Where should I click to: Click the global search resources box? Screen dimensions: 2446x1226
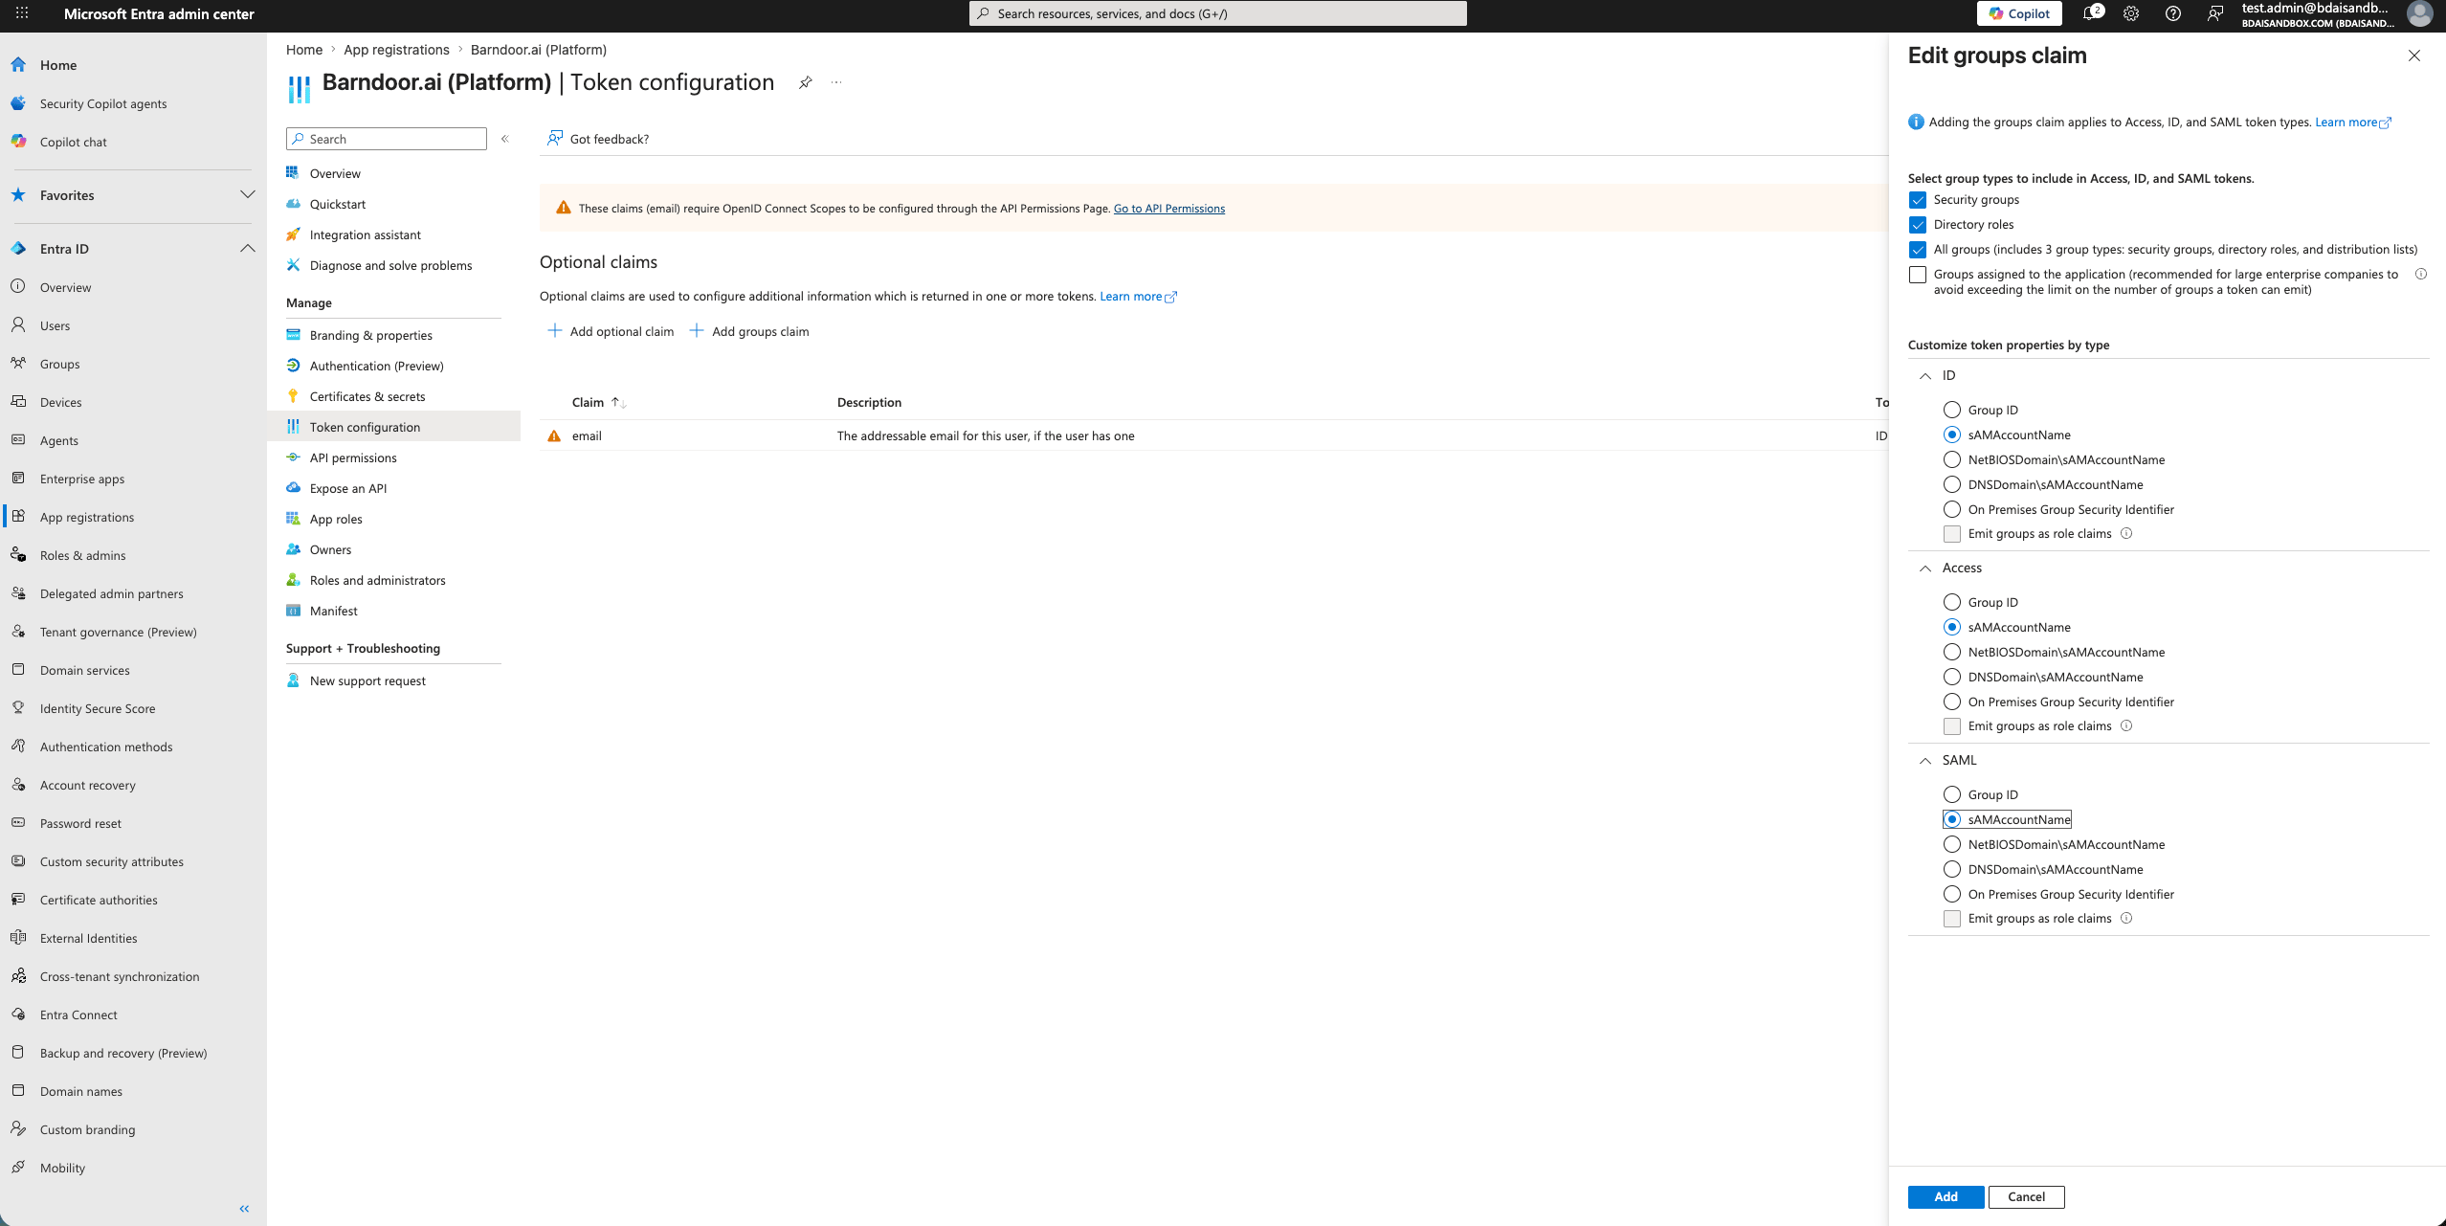click(x=1217, y=13)
